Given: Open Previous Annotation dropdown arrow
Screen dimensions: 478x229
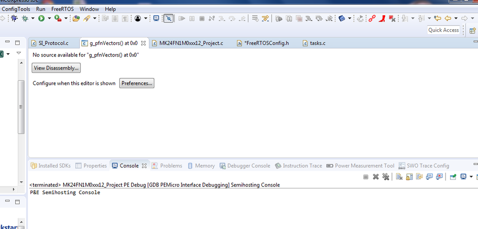Looking at the screenshot, I should coord(429,19).
